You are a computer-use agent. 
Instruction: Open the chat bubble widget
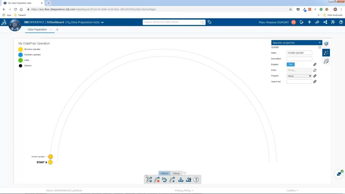click(339, 174)
